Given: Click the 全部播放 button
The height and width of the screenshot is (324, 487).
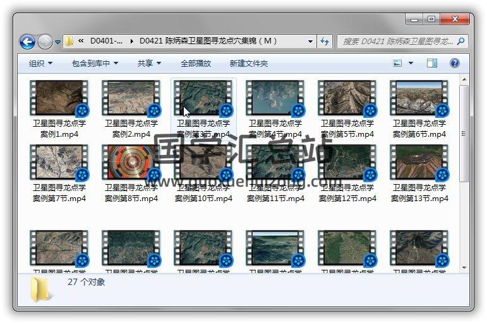Looking at the screenshot, I should [196, 64].
